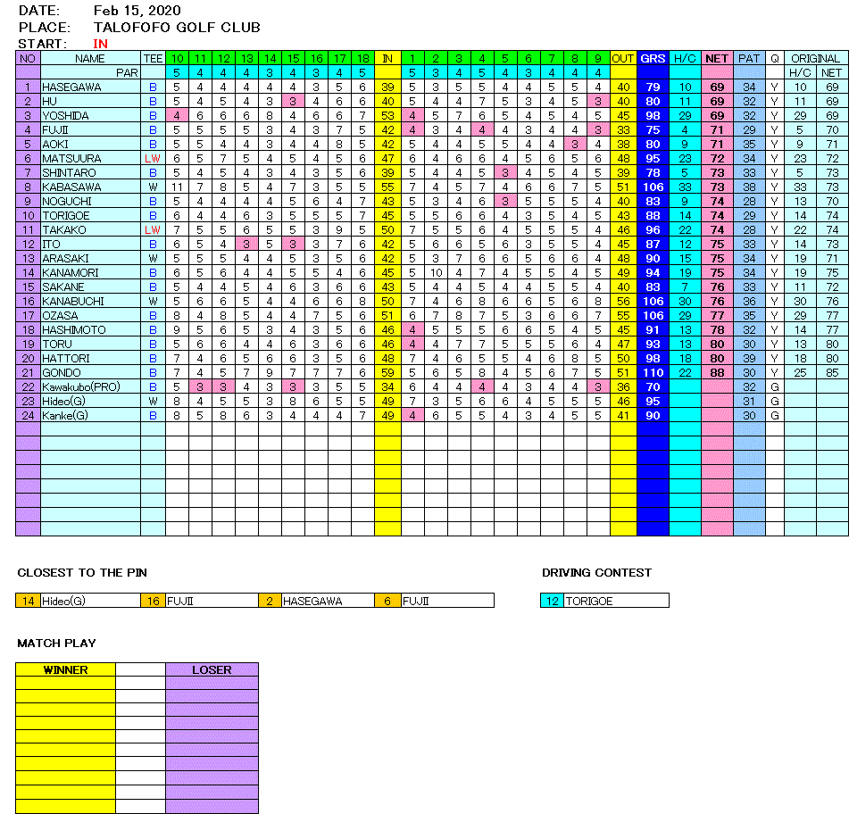Select the pink NET column header
The width and height of the screenshot is (849, 814).
717,59
